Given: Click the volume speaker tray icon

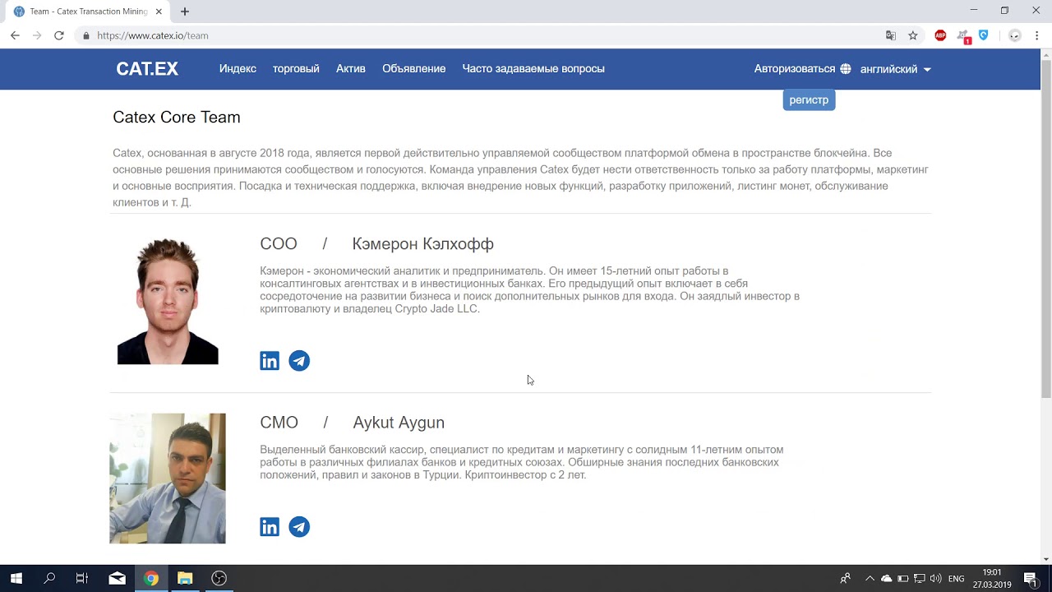Looking at the screenshot, I should click(936, 579).
